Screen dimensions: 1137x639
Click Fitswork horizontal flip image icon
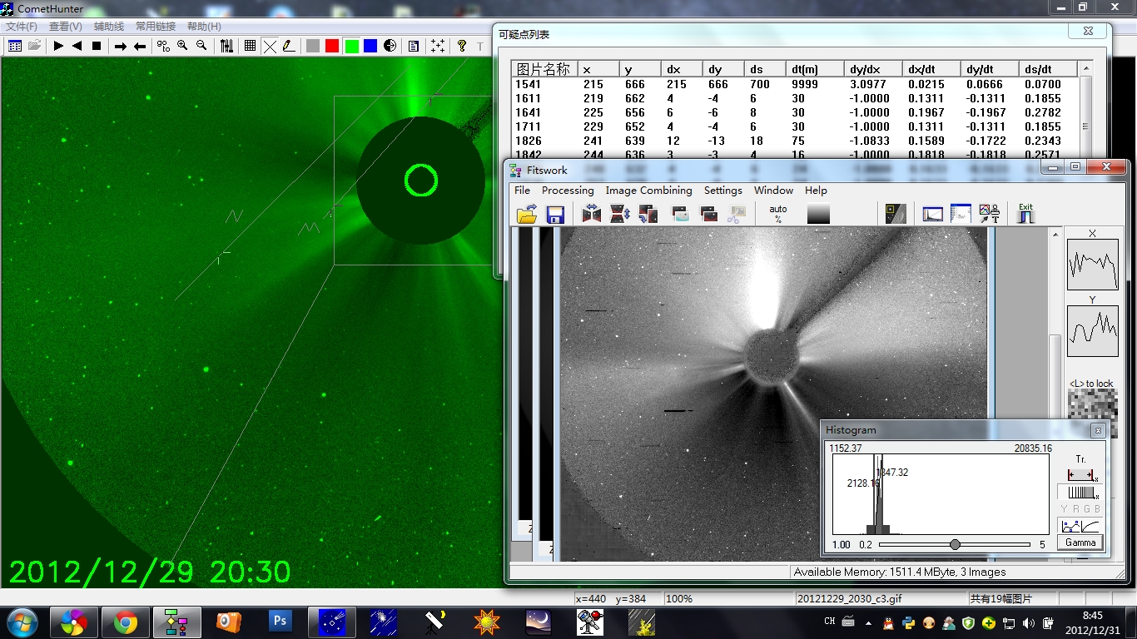[592, 215]
